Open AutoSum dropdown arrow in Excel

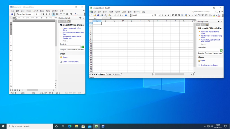(123, 15)
